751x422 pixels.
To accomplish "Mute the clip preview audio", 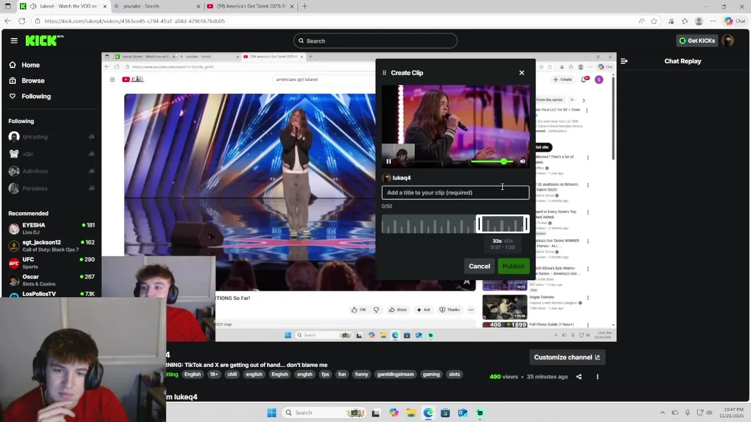I will coord(523,162).
